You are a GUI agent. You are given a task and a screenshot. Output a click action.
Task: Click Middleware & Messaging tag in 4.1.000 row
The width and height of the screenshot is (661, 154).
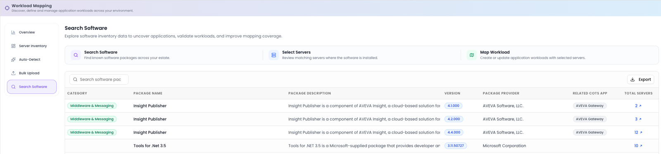(92, 106)
